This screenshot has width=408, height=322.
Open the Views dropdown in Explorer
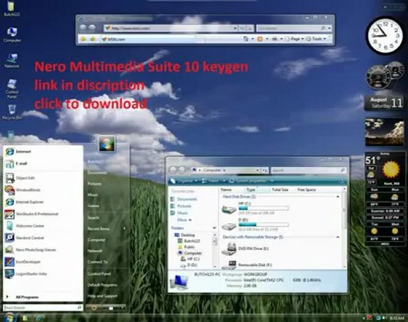coord(214,181)
